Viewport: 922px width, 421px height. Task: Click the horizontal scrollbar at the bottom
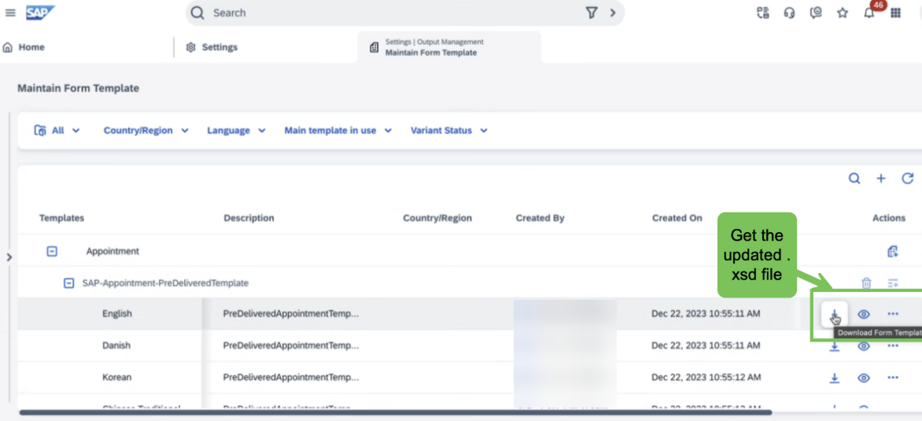(396, 413)
